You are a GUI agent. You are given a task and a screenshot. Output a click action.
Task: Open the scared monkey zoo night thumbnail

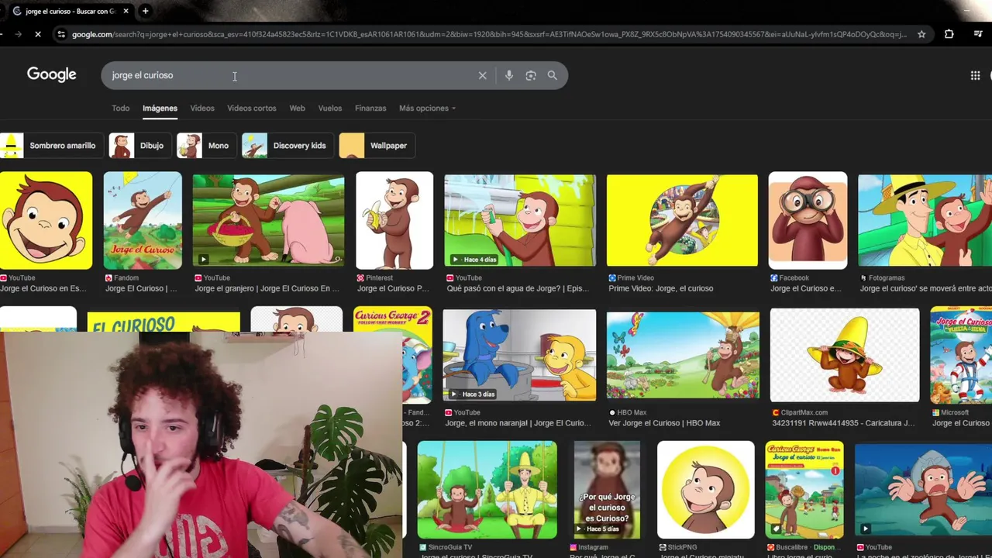(923, 490)
